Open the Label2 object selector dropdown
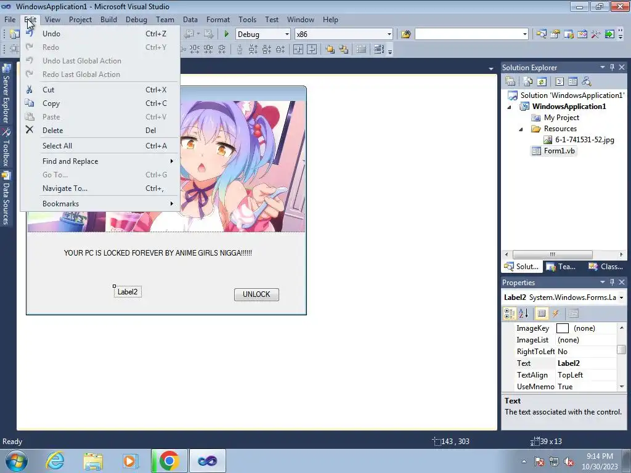The height and width of the screenshot is (473, 631). [621, 297]
